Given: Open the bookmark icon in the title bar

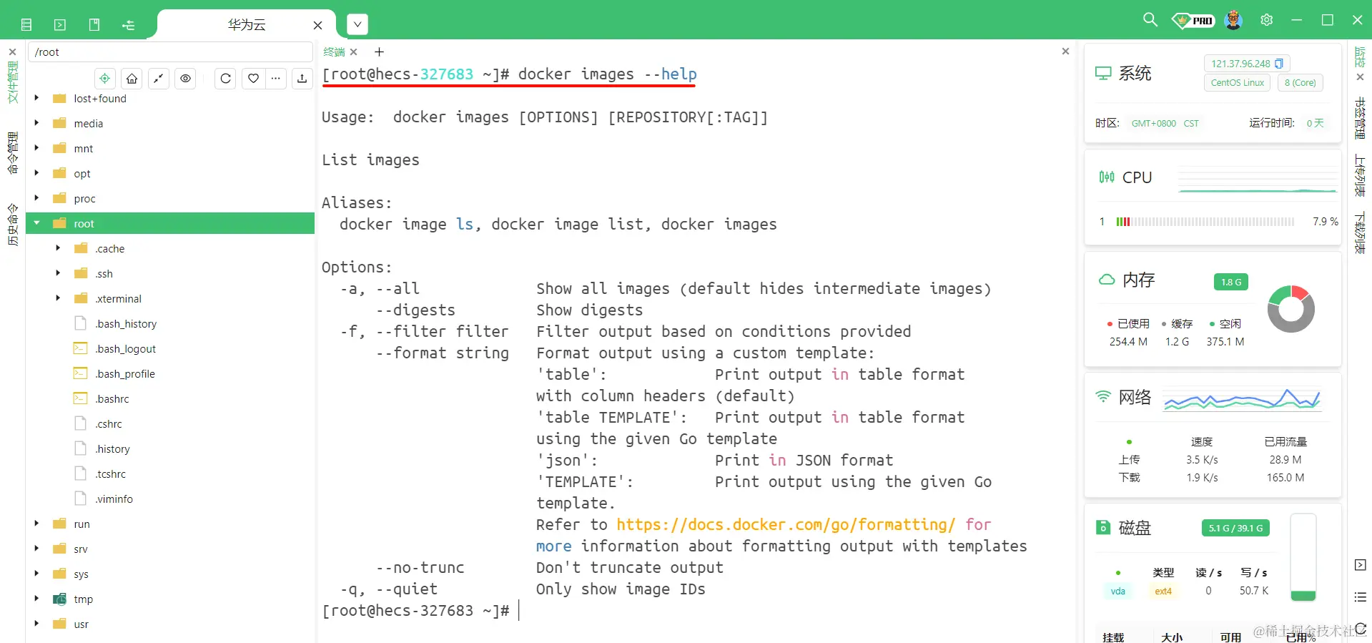Looking at the screenshot, I should 94,25.
